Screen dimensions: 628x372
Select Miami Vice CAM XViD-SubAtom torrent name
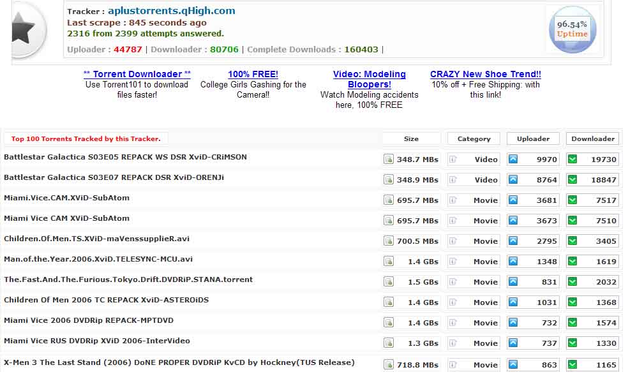click(x=66, y=218)
